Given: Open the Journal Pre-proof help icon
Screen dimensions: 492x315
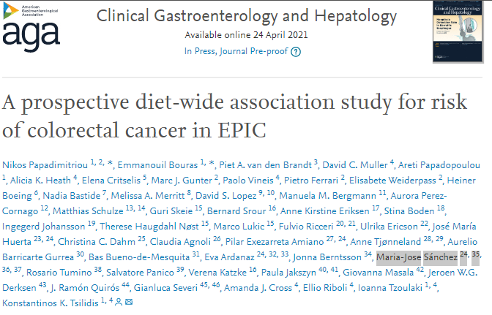Looking at the screenshot, I should (x=296, y=52).
